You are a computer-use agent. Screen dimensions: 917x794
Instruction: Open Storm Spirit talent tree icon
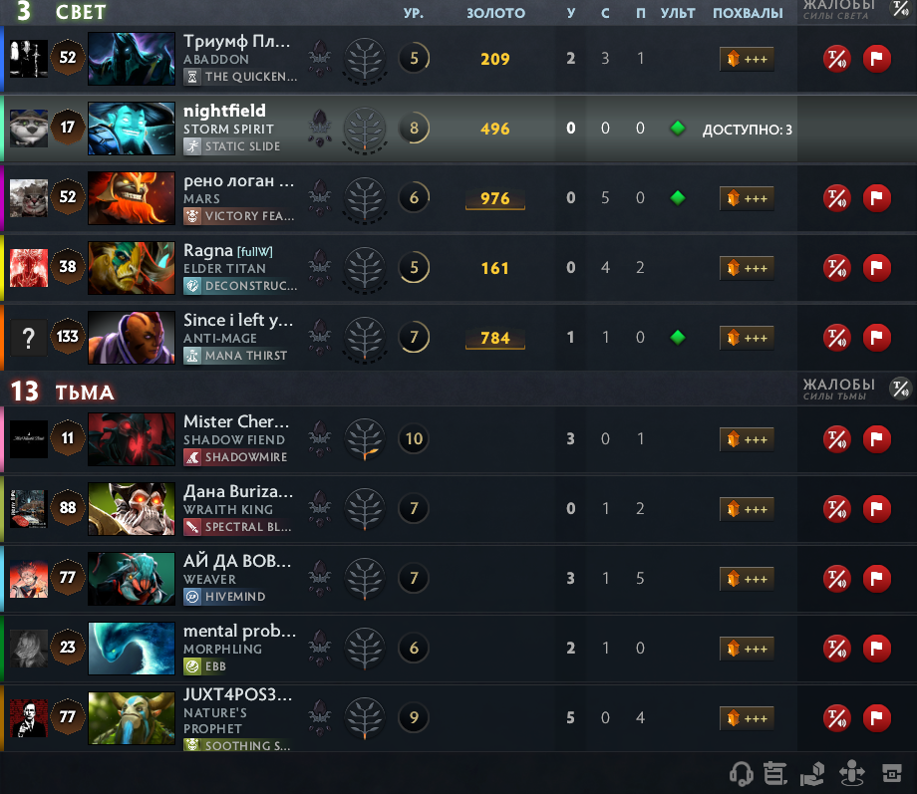point(365,129)
